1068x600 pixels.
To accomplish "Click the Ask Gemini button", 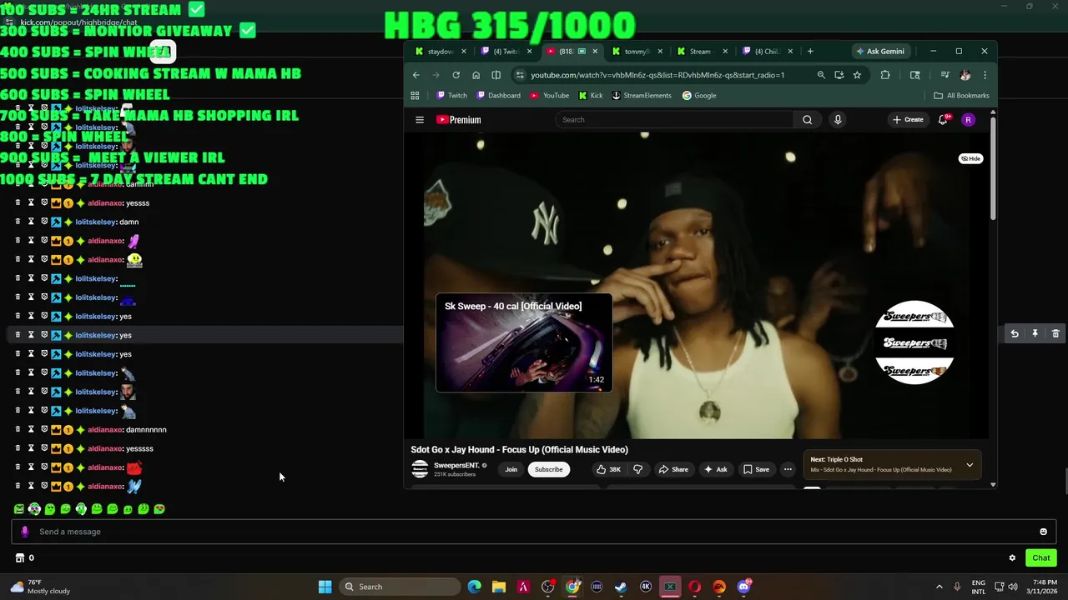I will coord(879,52).
